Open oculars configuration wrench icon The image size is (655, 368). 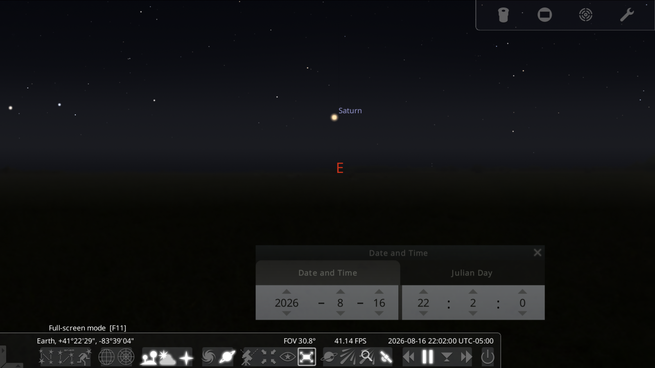click(x=627, y=15)
